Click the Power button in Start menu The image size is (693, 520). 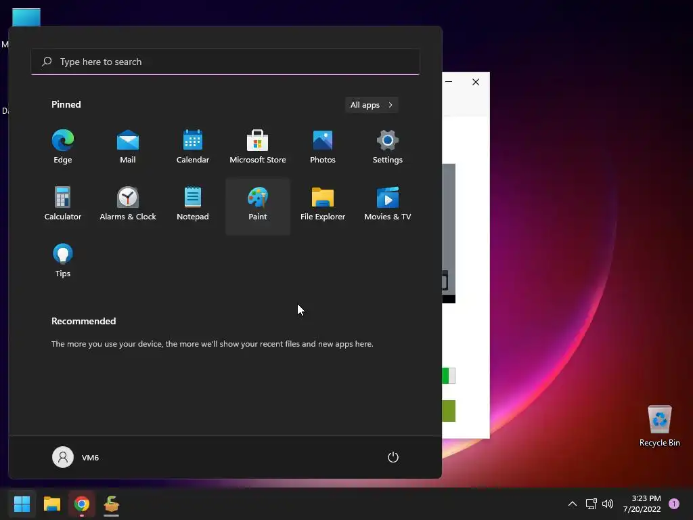(393, 457)
